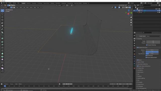The height and width of the screenshot is (91, 161).
Task: Hide the Plane object with its eye icon
Action: tap(158, 11)
